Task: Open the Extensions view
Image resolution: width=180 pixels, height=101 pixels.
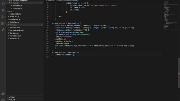Action: point(3,23)
